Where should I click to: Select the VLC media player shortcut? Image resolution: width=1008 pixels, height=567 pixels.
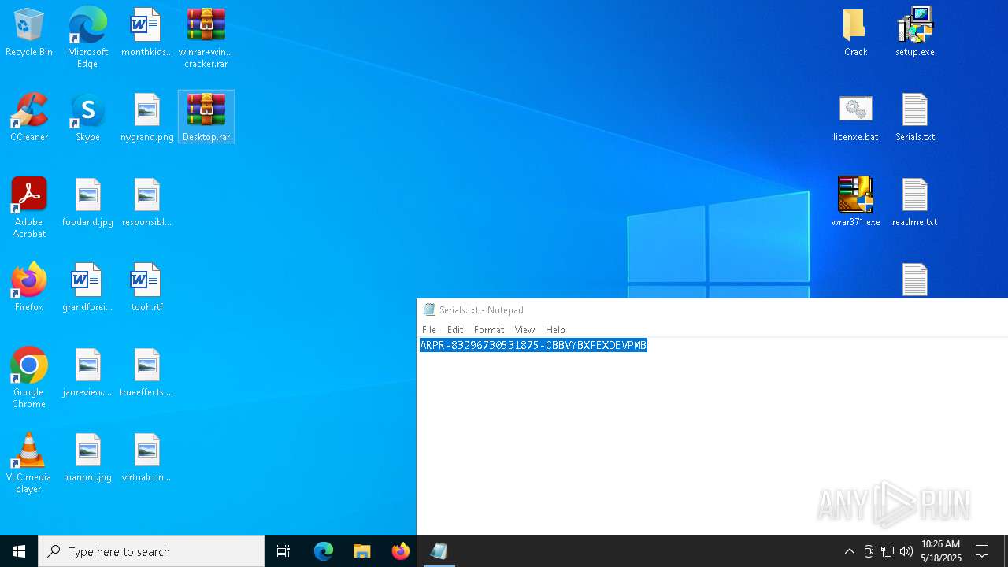coord(29,463)
